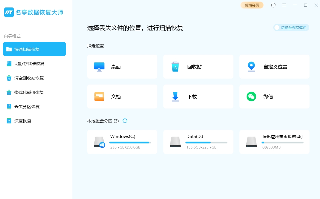The image size is (320, 199).
Task: Click the Windows(C:) drive name
Action: (x=123, y=137)
